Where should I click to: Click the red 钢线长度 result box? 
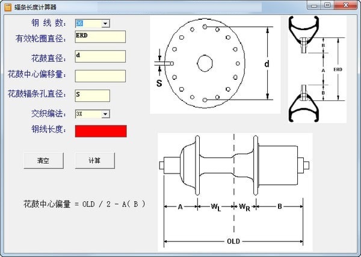100,131
